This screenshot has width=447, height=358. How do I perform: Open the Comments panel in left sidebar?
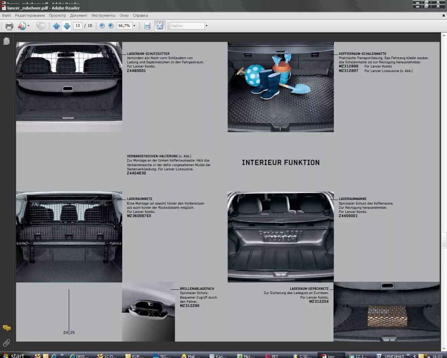6,328
